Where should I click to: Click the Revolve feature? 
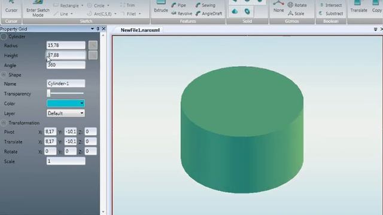tap(181, 14)
